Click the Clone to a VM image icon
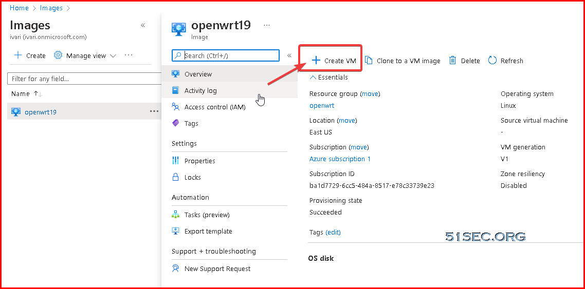 pyautogui.click(x=369, y=61)
